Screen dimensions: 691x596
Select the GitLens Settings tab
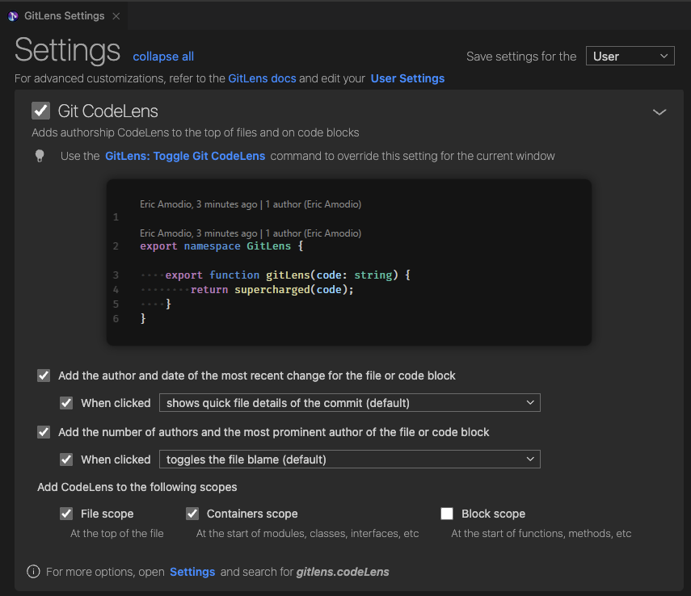click(x=64, y=15)
